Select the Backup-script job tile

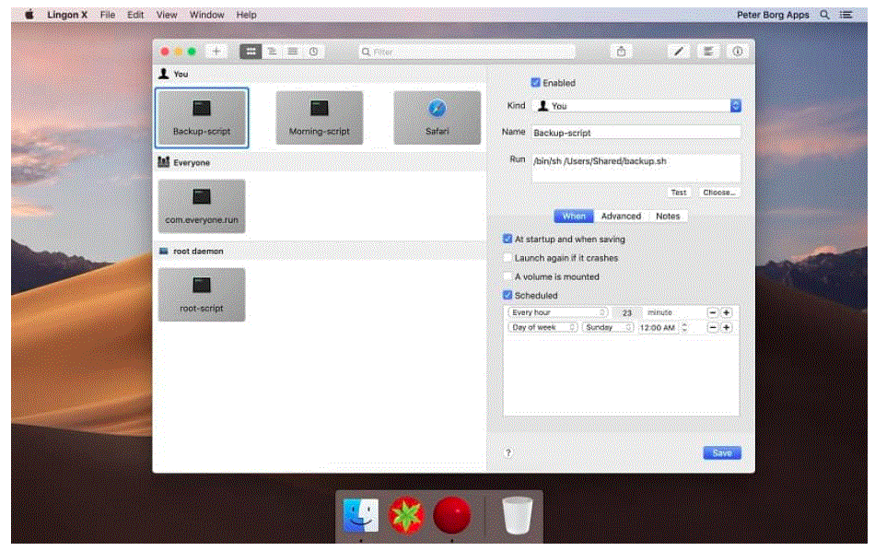pos(202,118)
